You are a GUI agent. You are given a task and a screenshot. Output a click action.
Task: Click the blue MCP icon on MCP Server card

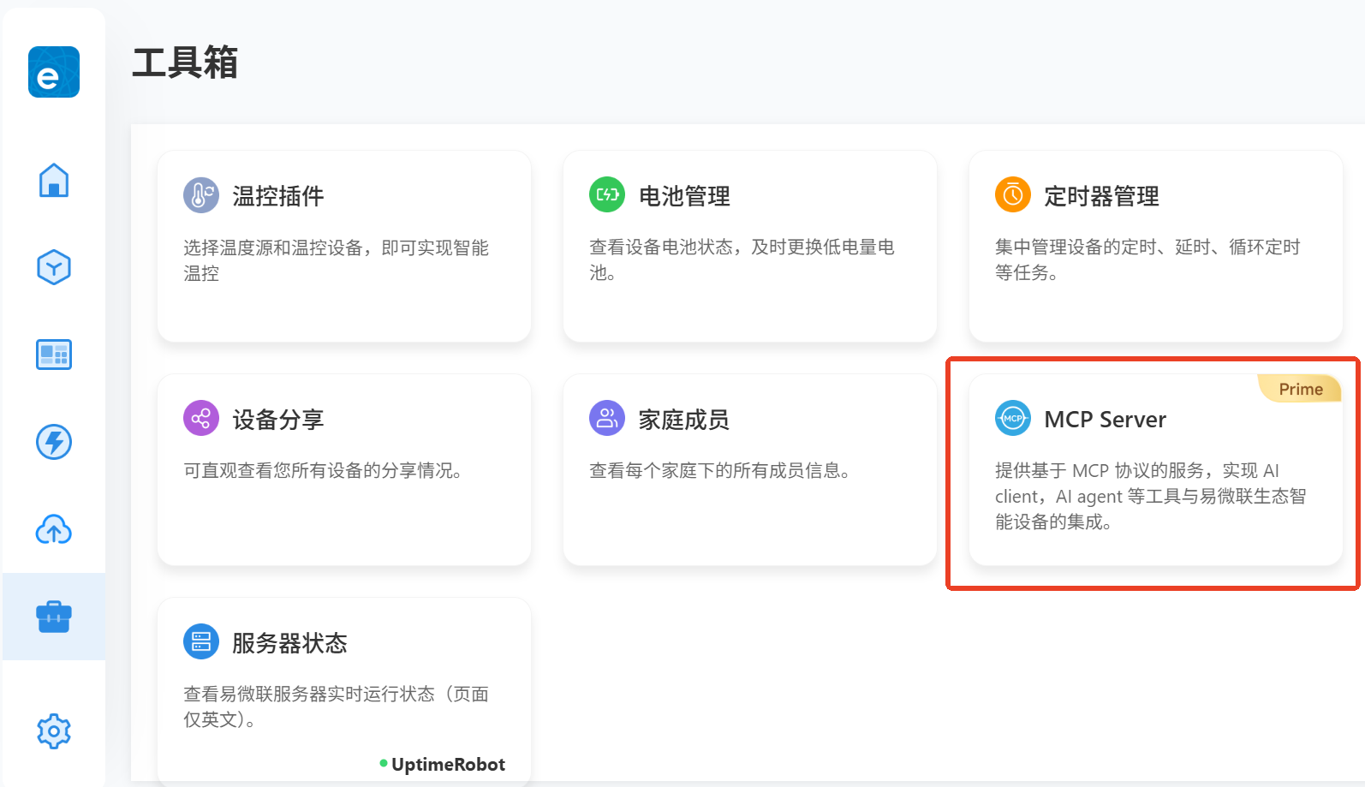tap(1012, 419)
